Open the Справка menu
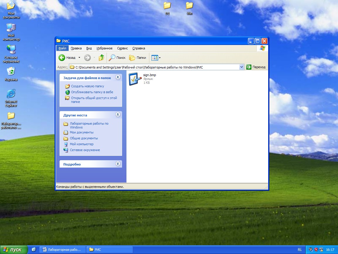Screen dimensions: 338x254 (138, 48)
